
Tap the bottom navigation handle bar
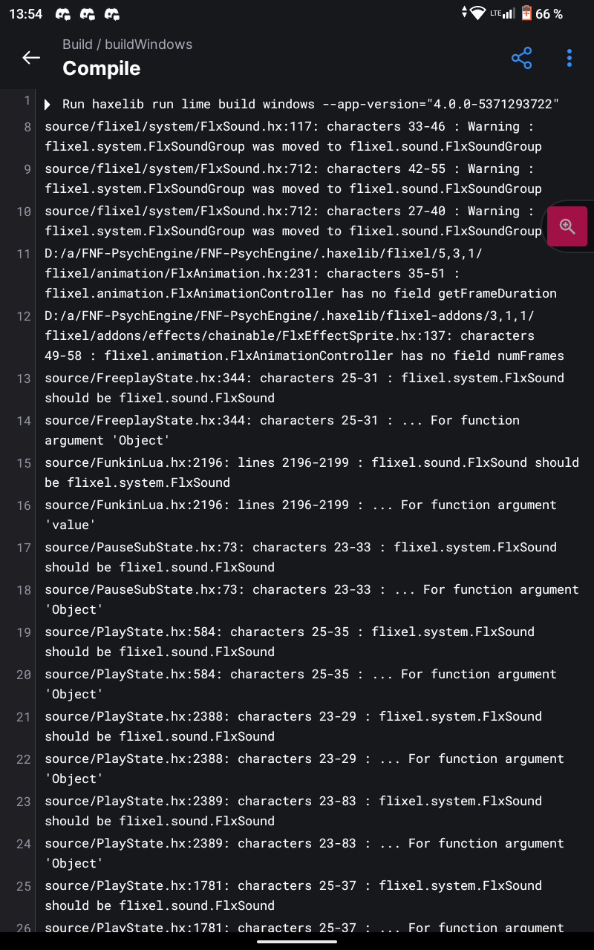pyautogui.click(x=297, y=941)
